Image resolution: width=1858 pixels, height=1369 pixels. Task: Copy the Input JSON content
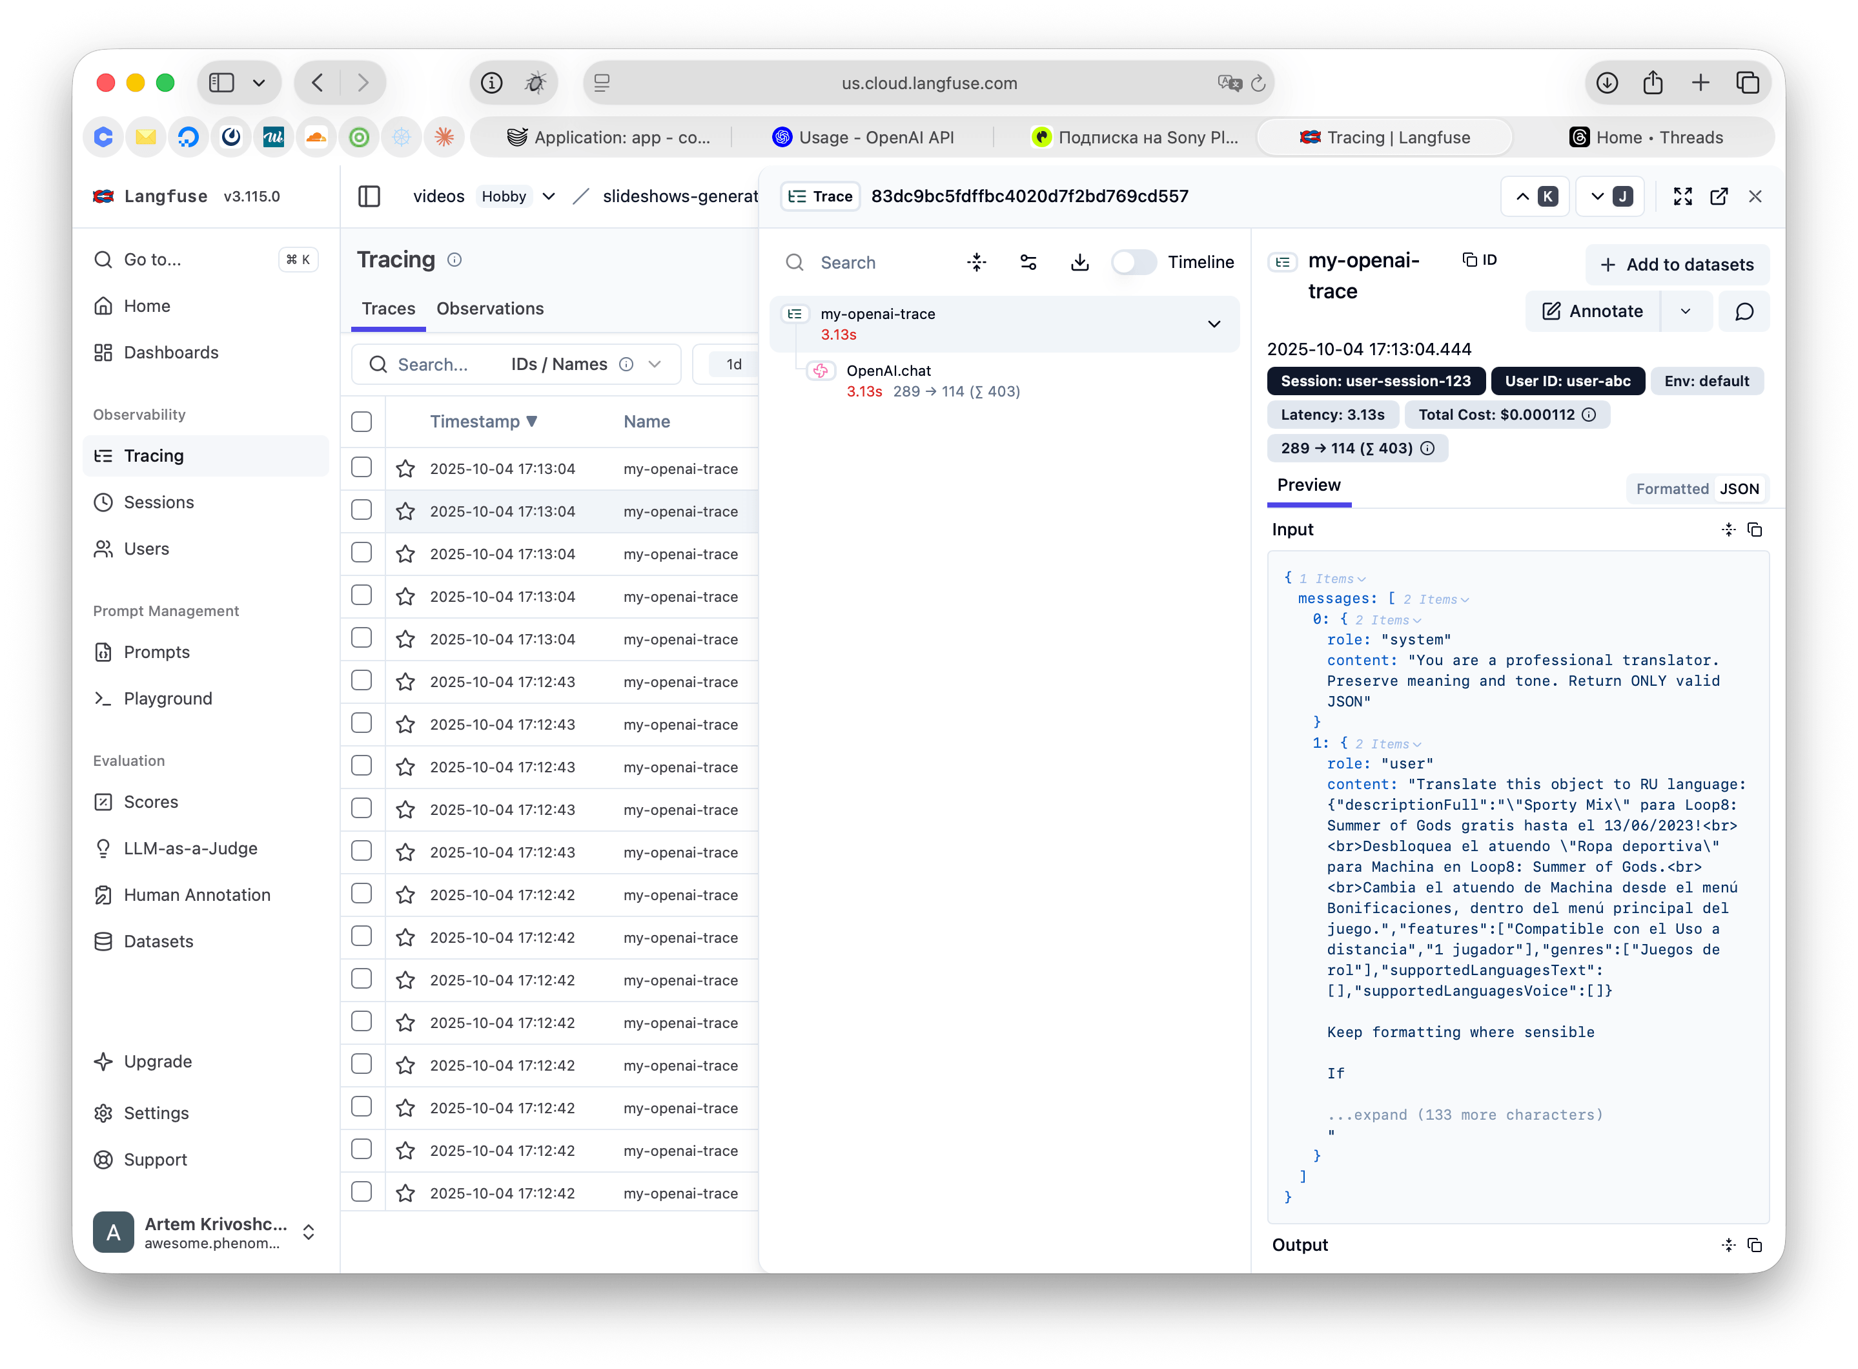1755,530
